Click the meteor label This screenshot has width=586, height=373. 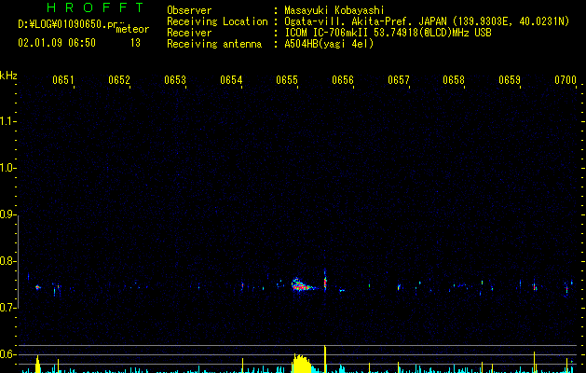point(132,29)
